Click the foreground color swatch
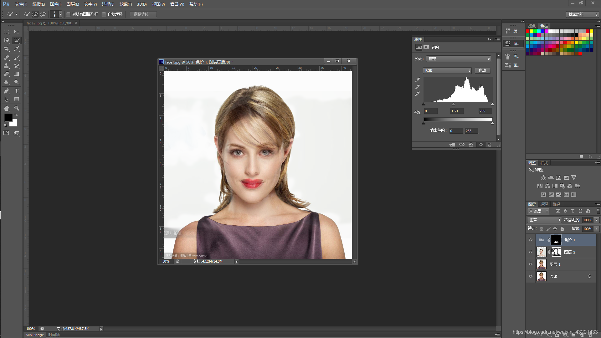Screen dimensions: 601x338 pos(8,118)
